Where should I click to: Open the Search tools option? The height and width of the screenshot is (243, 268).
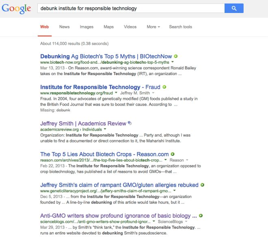coord(180,27)
